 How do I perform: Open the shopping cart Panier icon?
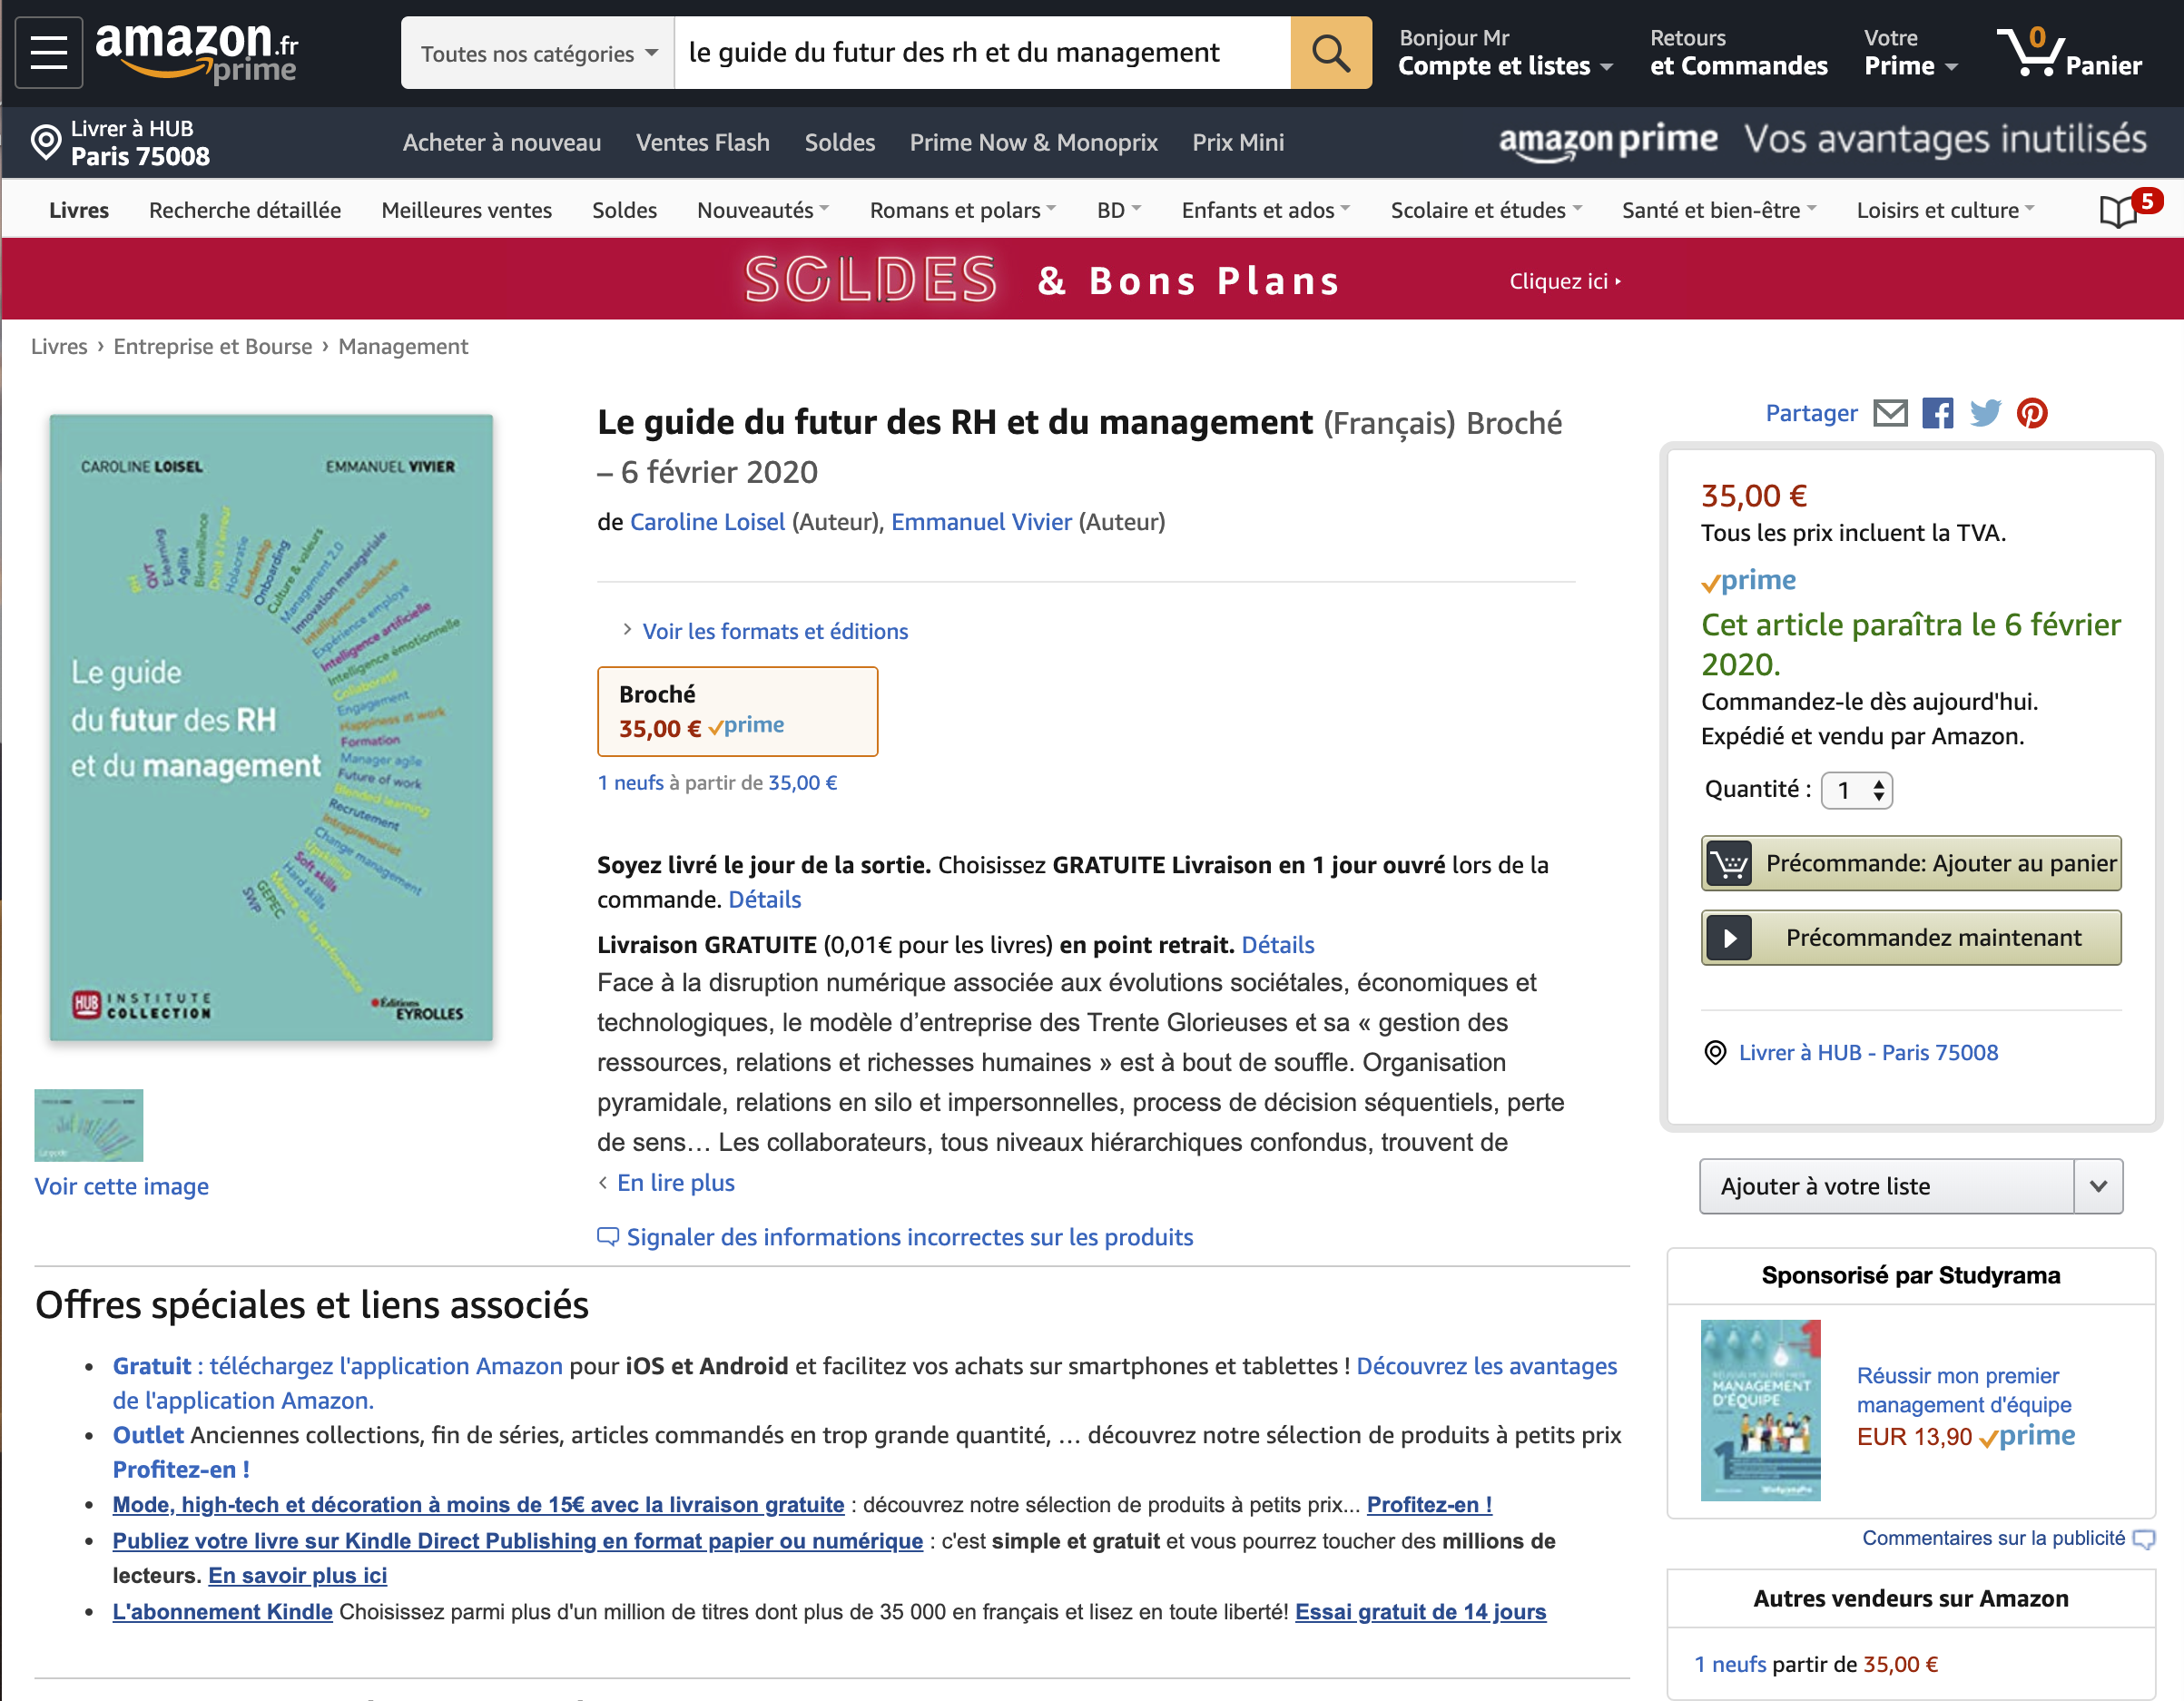click(x=2069, y=52)
